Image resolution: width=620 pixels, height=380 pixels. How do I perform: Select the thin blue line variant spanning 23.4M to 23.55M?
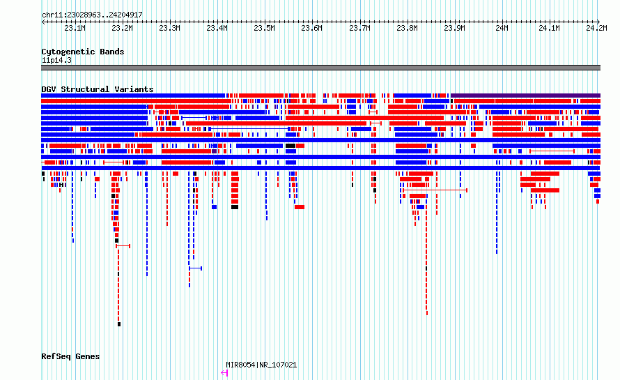(249, 129)
